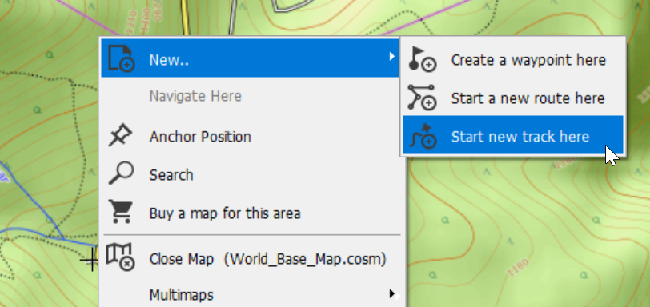Click the Close Map folded-map icon

120,257
